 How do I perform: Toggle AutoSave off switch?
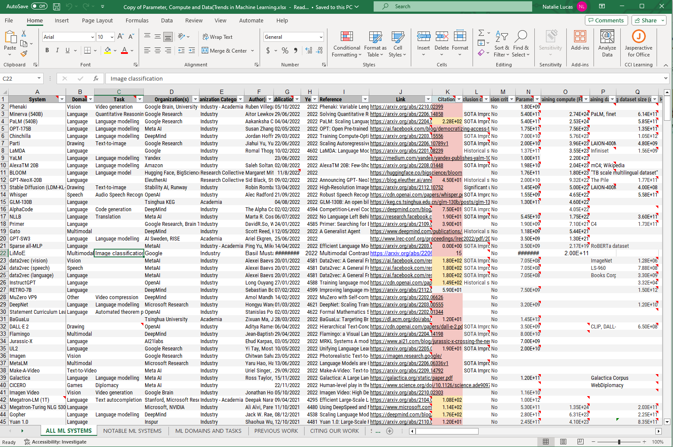coord(40,6)
